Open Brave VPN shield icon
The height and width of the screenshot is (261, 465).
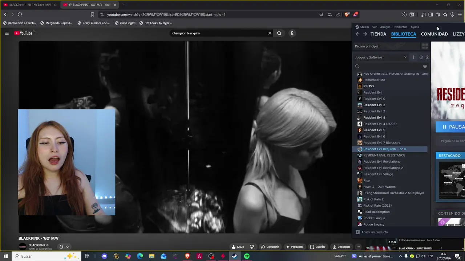pos(452,14)
